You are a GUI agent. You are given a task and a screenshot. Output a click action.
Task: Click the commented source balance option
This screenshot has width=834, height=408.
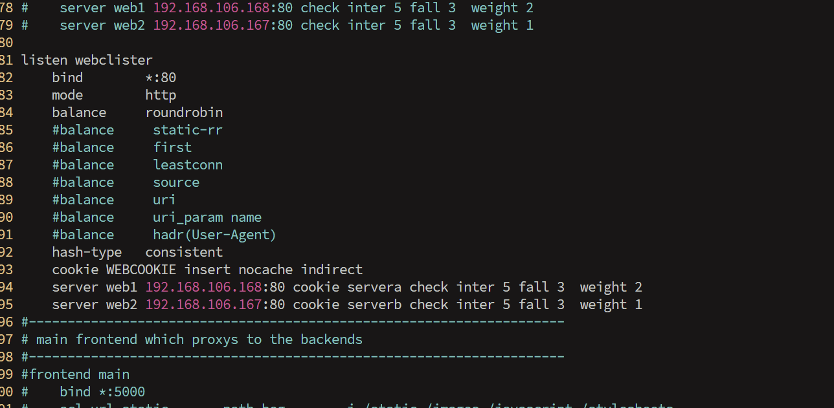[175, 182]
